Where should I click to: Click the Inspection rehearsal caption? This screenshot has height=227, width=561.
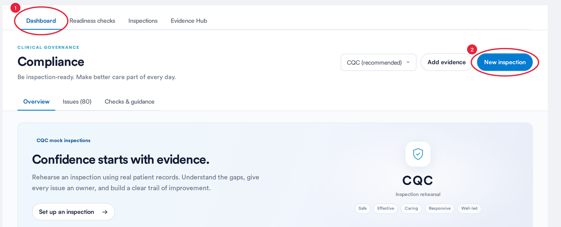(418, 194)
